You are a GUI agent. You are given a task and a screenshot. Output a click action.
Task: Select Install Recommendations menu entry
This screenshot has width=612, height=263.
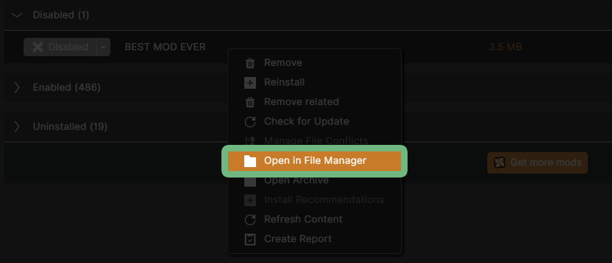(x=323, y=200)
